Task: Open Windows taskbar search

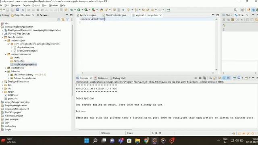Action: [x=95, y=141]
